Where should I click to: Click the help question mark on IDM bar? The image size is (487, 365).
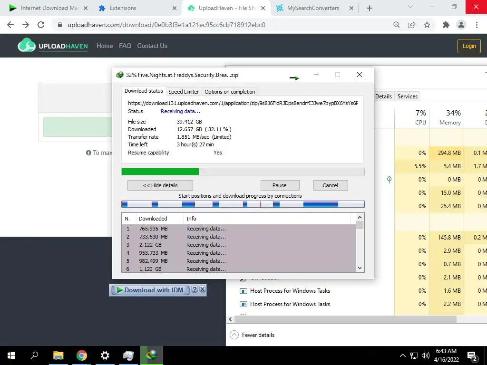click(195, 289)
